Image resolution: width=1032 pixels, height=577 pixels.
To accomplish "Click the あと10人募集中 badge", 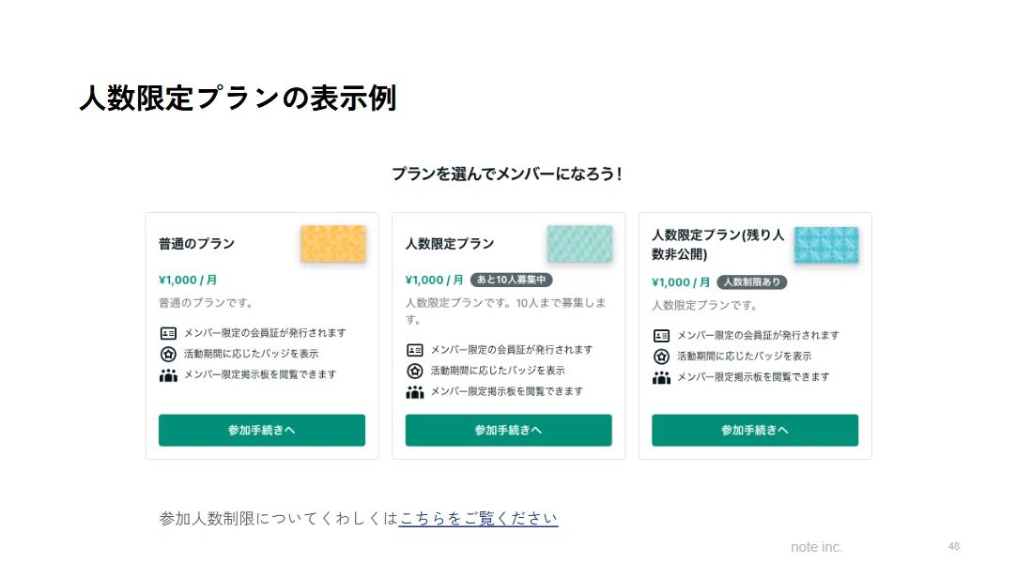I will 512,280.
